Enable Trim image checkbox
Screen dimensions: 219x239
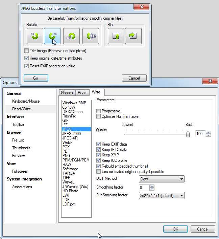click(x=26, y=50)
